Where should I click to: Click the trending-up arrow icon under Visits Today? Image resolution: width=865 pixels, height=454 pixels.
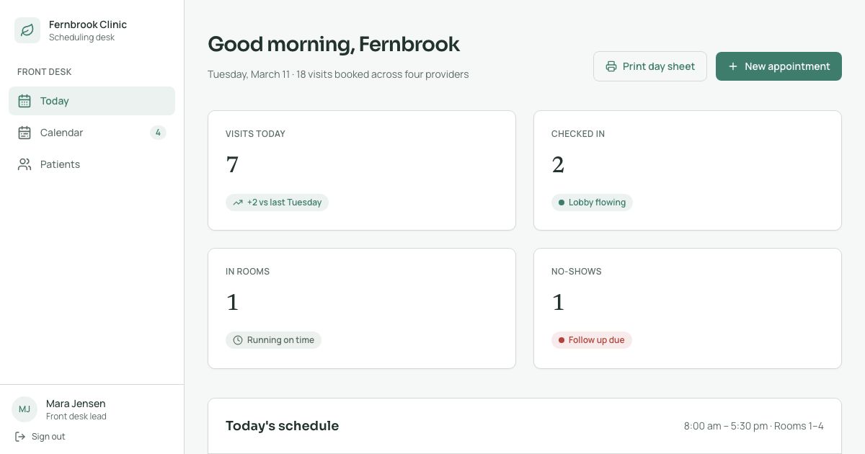point(238,202)
